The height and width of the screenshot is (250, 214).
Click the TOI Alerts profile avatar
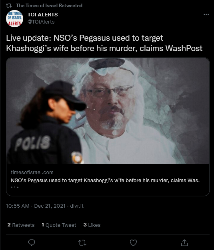[x=14, y=18]
